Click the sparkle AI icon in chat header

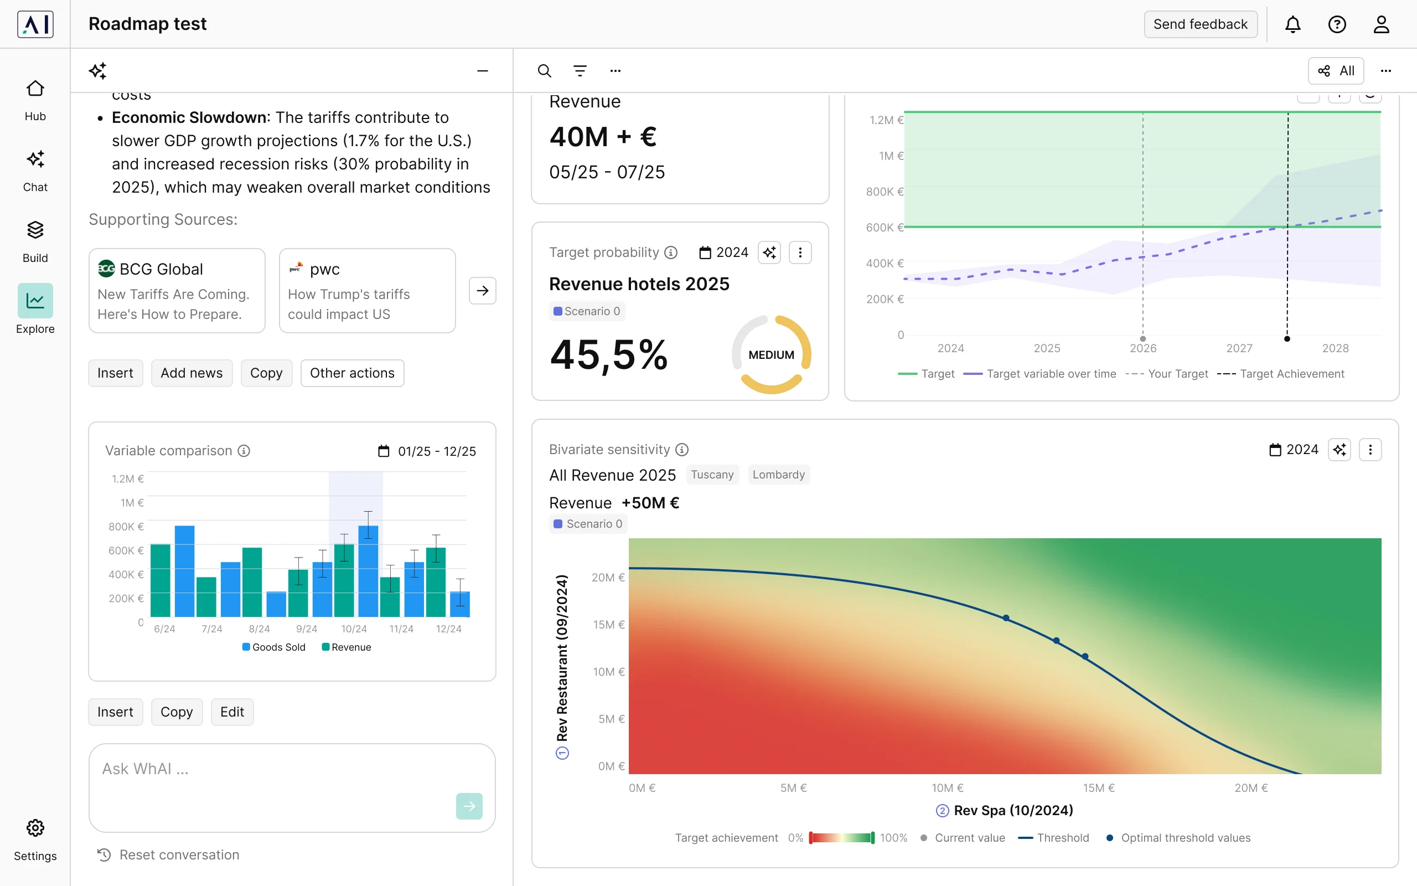click(98, 71)
